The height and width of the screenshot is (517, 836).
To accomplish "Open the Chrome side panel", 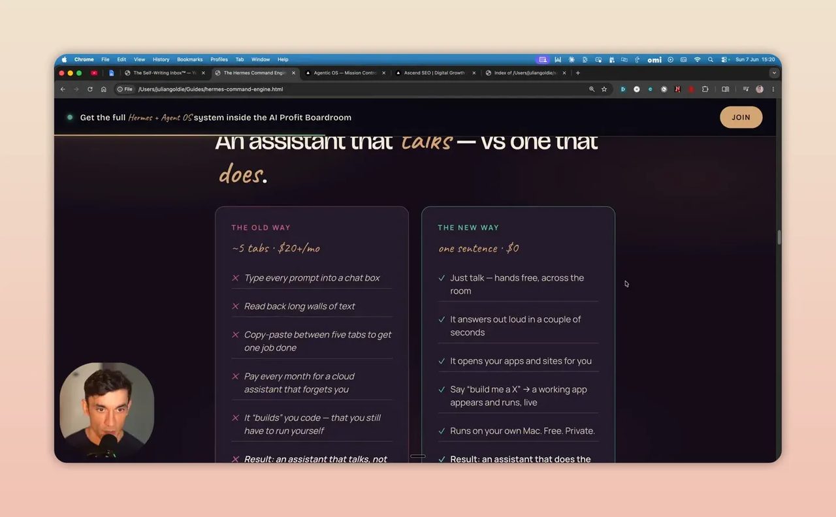I will click(725, 89).
